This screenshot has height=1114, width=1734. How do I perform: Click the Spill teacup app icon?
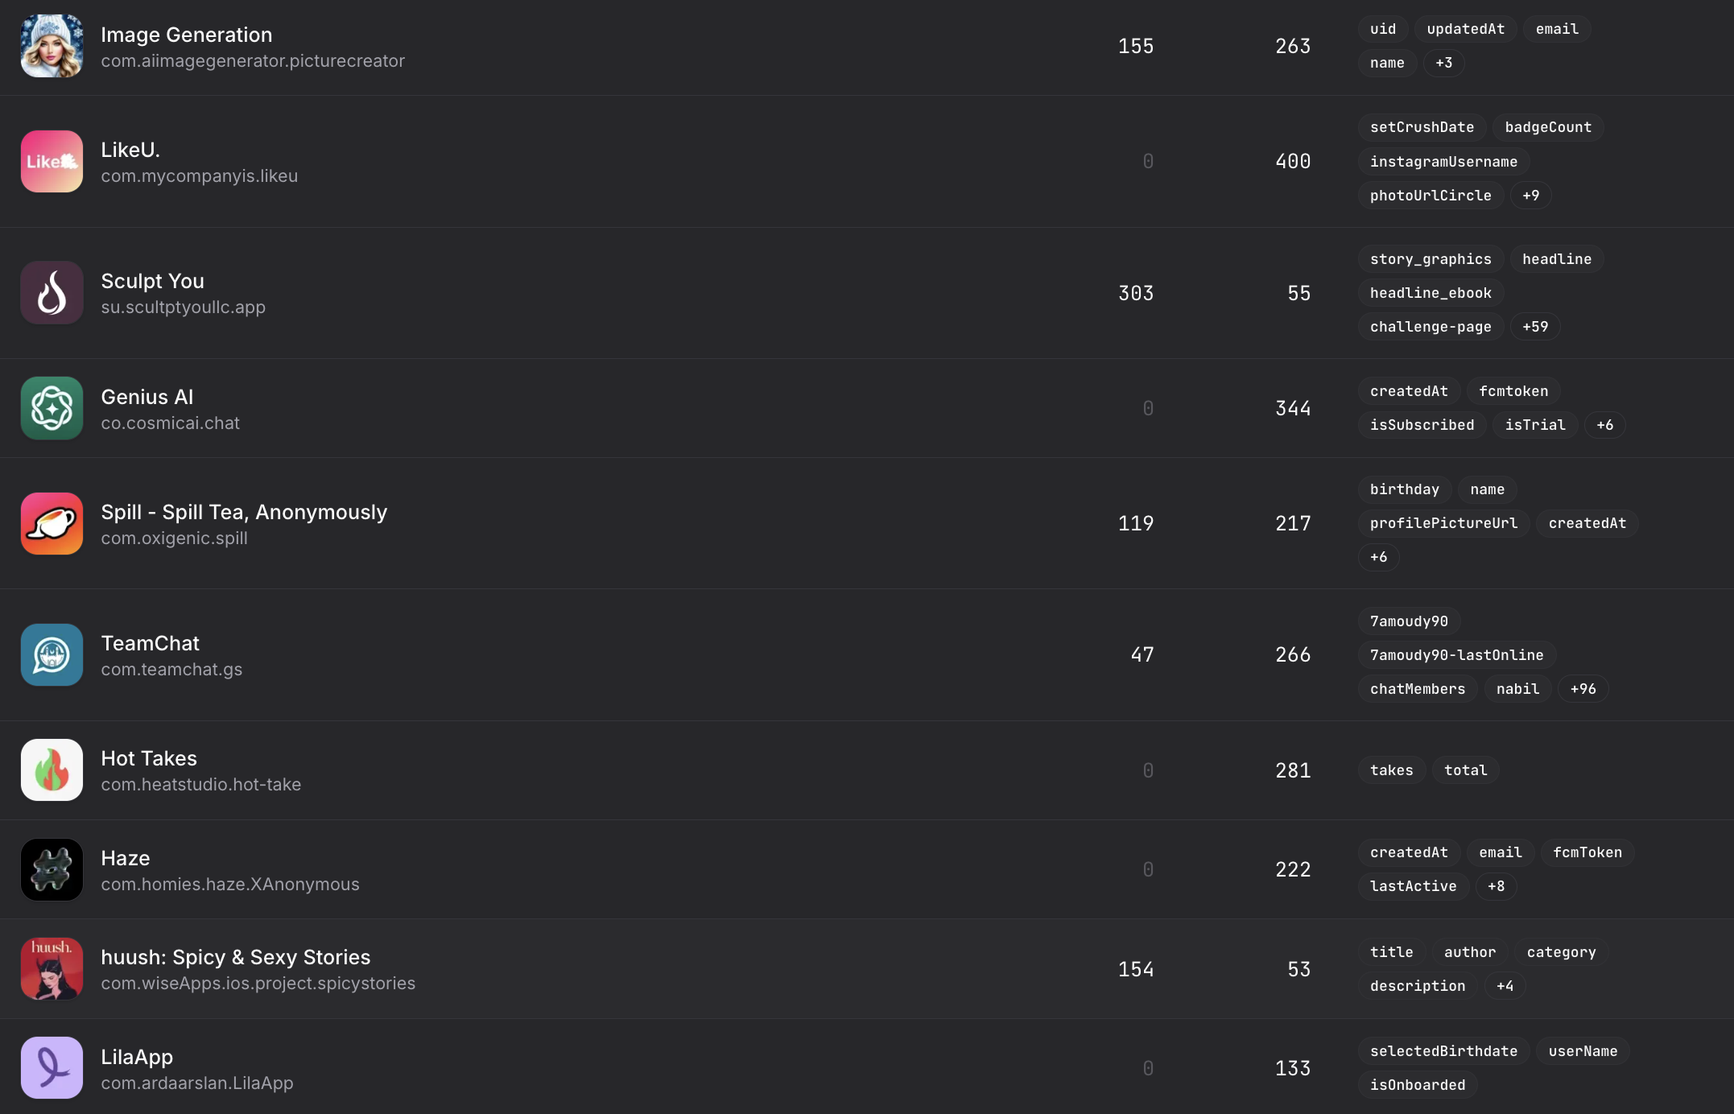coord(52,523)
